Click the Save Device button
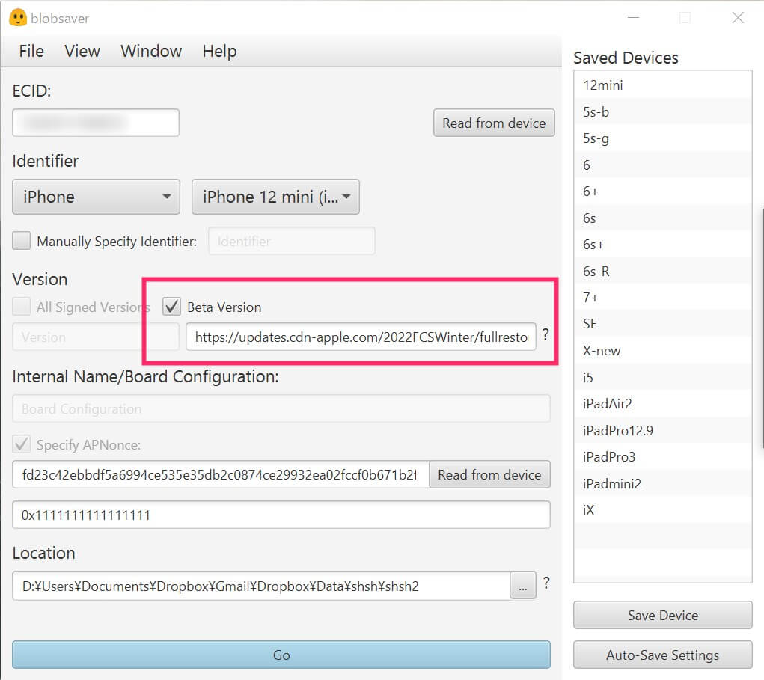Viewport: 764px width, 680px height. [x=662, y=616]
